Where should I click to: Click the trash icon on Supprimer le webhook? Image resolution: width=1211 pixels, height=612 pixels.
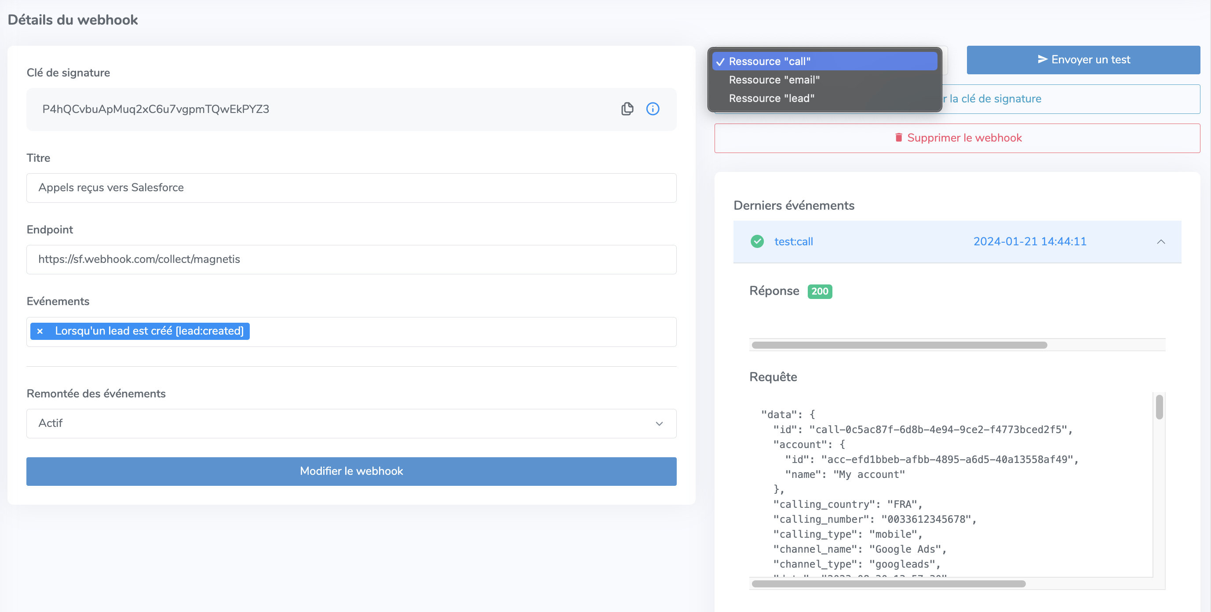(898, 138)
